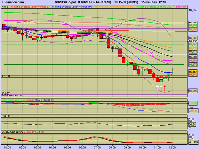Click the Price panel label

(x=5, y=7)
